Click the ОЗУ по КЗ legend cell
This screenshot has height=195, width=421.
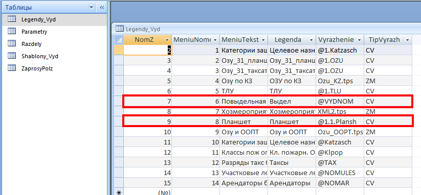pos(292,81)
